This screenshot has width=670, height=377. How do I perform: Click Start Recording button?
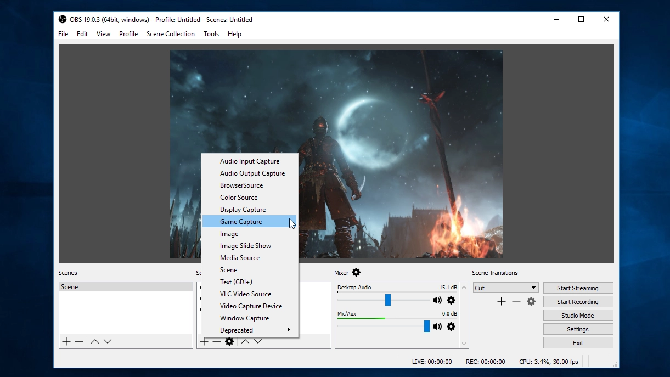point(578,302)
